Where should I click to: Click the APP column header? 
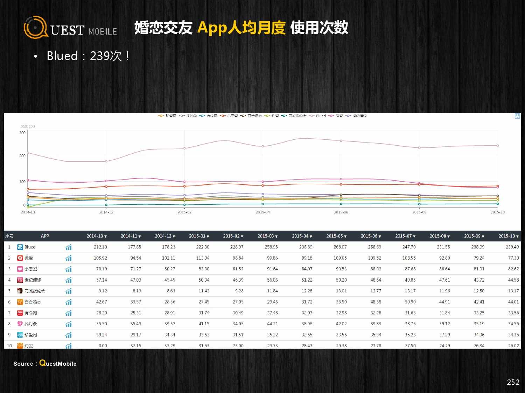tap(45, 236)
